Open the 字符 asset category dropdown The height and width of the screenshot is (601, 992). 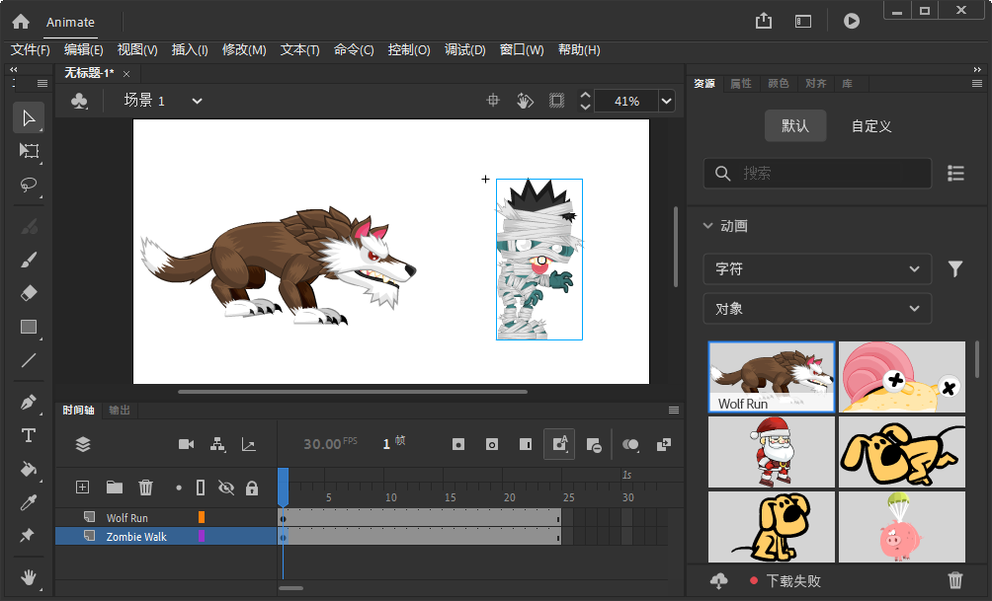817,268
